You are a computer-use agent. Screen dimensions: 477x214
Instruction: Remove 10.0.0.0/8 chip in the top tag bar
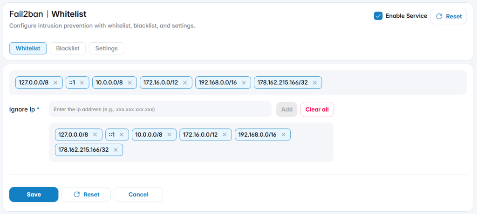tap(129, 83)
